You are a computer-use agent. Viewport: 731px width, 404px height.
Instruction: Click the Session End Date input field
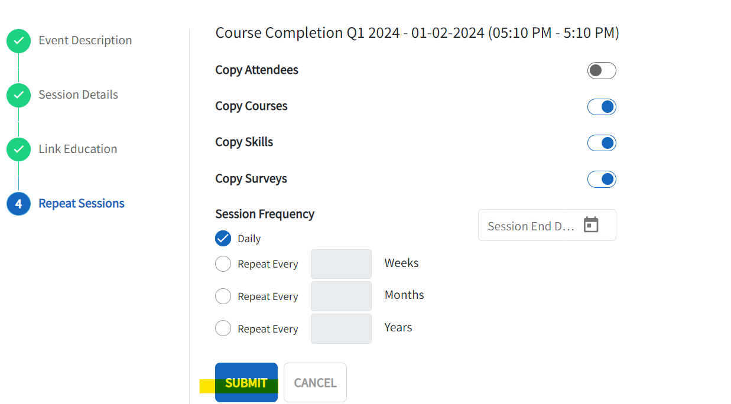click(531, 226)
